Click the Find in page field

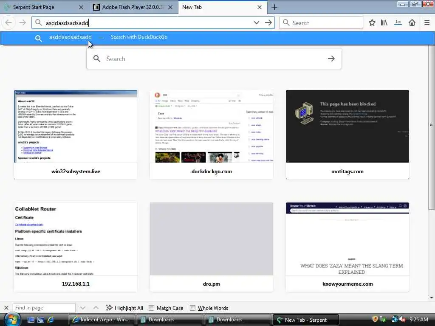pyautogui.click(x=44, y=308)
